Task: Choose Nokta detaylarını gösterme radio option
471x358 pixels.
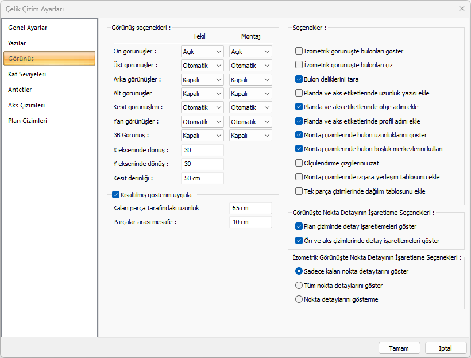Action: coord(299,299)
